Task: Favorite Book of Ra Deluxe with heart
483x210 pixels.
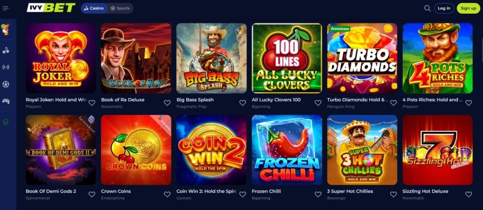Action: pos(167,103)
